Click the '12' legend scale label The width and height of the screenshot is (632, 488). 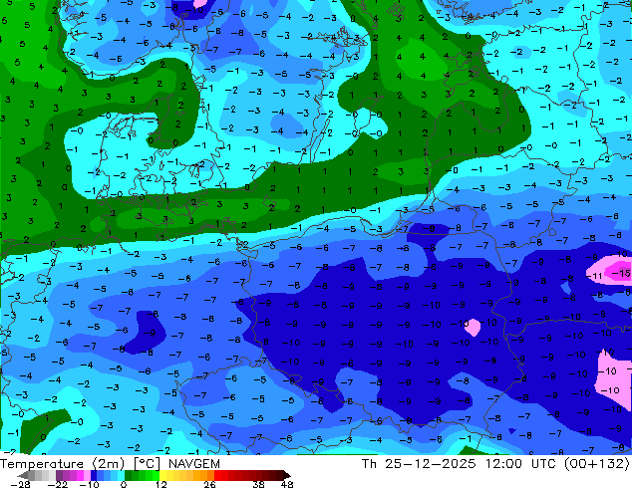161,484
